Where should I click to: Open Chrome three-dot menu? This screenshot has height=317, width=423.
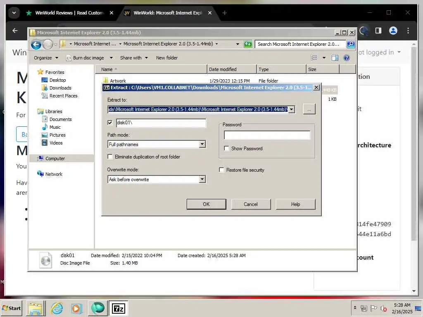(408, 31)
